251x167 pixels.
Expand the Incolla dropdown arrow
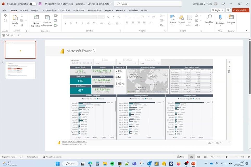point(15,26)
